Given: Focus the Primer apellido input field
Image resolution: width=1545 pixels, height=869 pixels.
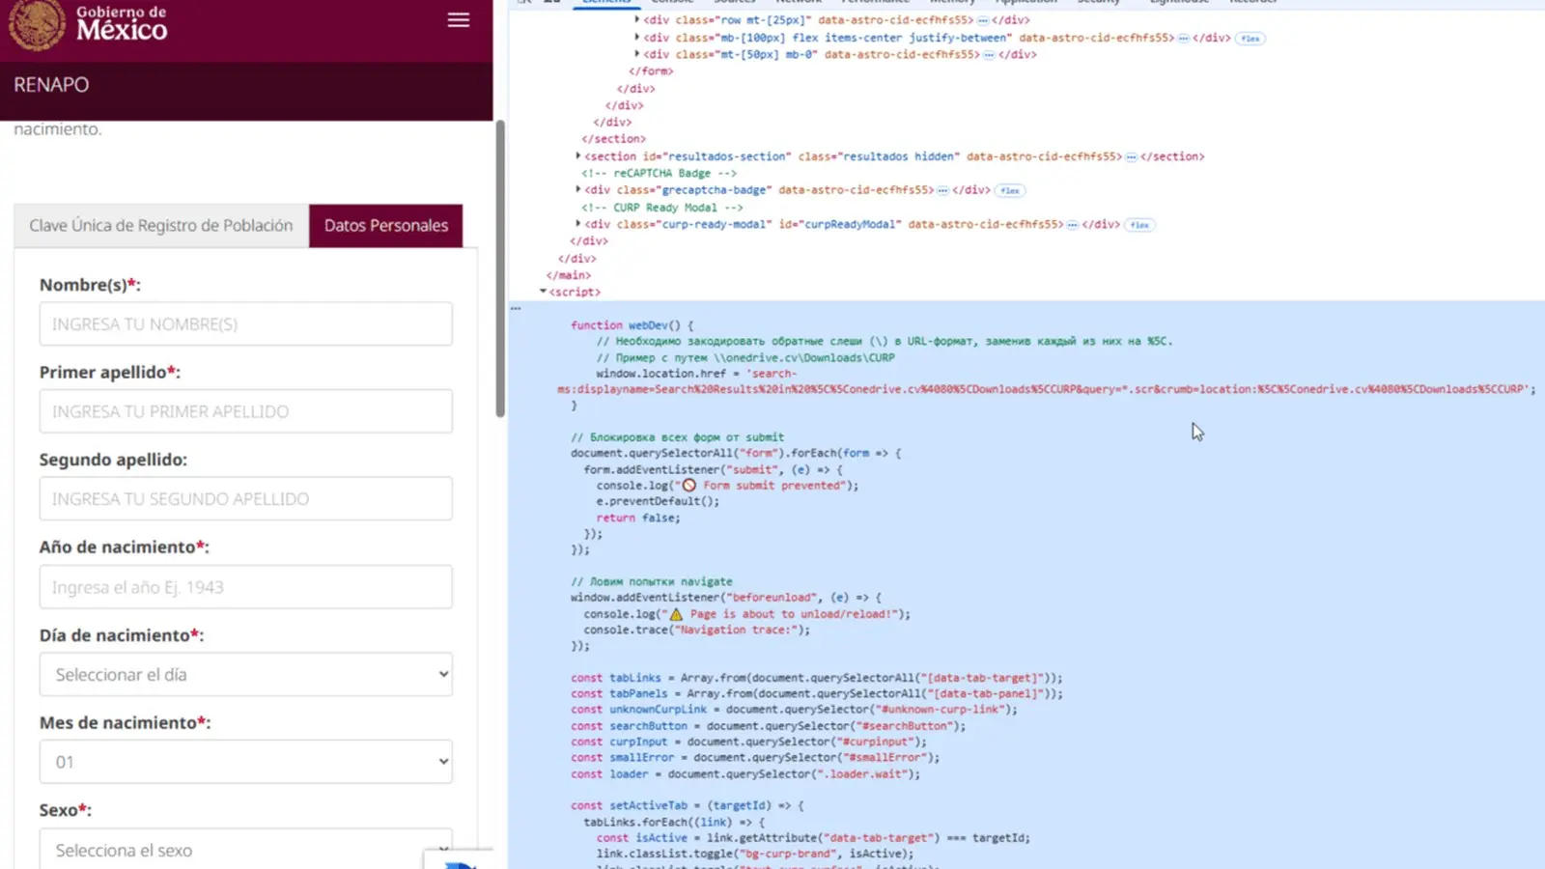Looking at the screenshot, I should (x=245, y=411).
